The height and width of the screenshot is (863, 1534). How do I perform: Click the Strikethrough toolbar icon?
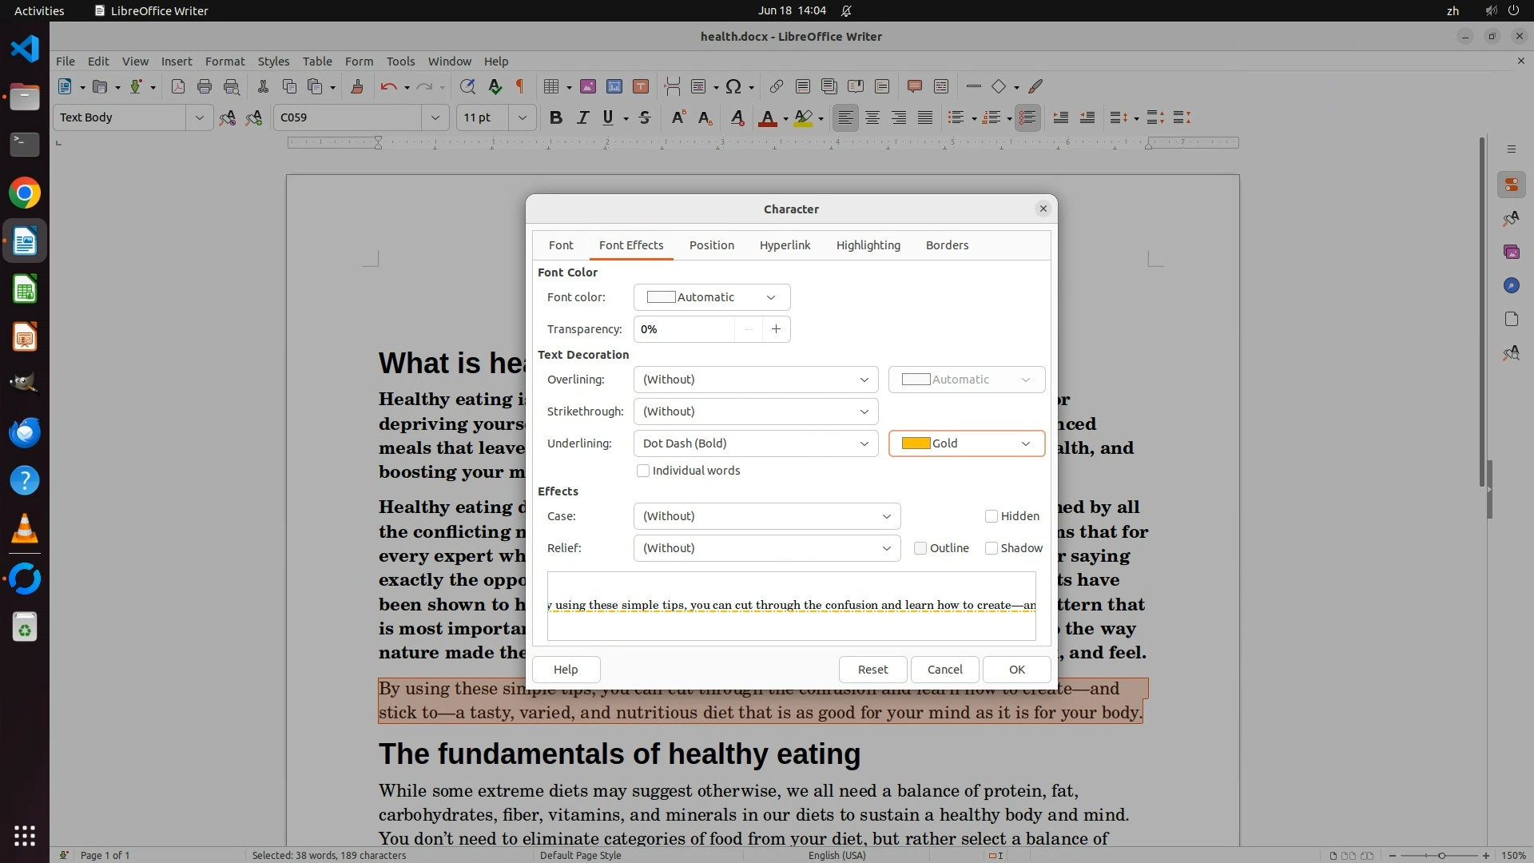(645, 118)
